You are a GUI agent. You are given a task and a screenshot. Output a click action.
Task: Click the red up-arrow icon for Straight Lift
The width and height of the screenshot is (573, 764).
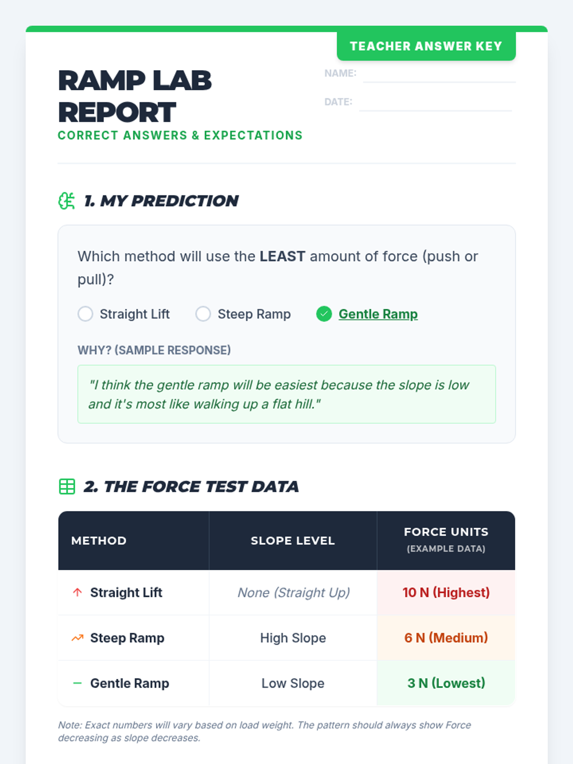click(x=77, y=593)
